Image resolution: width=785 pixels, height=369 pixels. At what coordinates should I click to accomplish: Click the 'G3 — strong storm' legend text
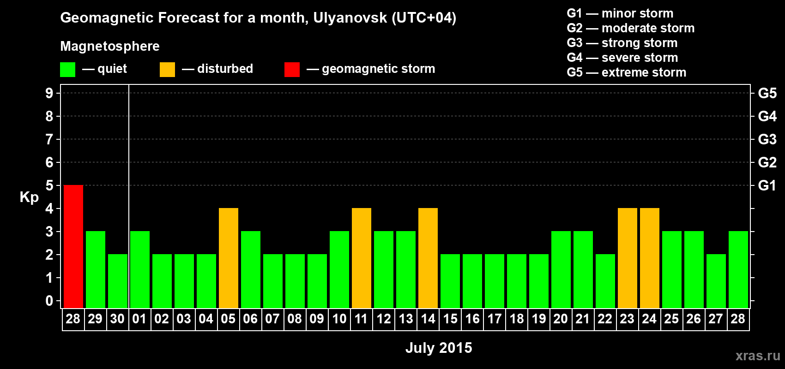pos(622,43)
